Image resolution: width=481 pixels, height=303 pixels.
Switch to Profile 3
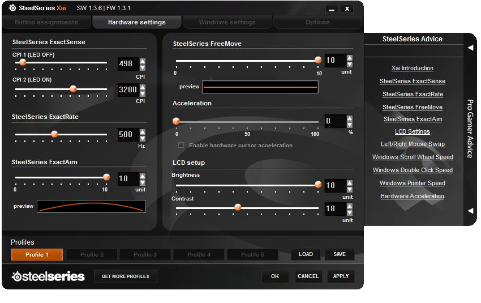145,254
